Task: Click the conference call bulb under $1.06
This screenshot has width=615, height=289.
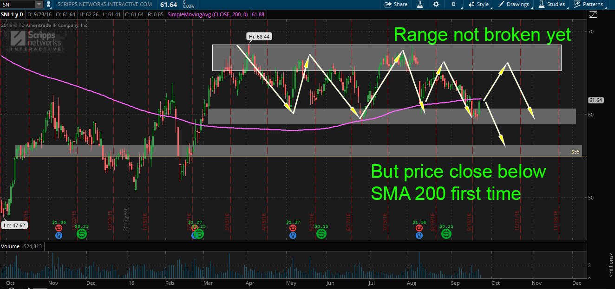Action: click(59, 235)
